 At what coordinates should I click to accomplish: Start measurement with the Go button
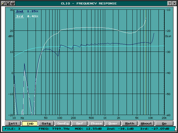164,124
